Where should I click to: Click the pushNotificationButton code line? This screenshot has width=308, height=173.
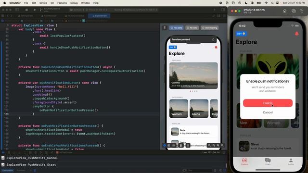tap(60, 83)
